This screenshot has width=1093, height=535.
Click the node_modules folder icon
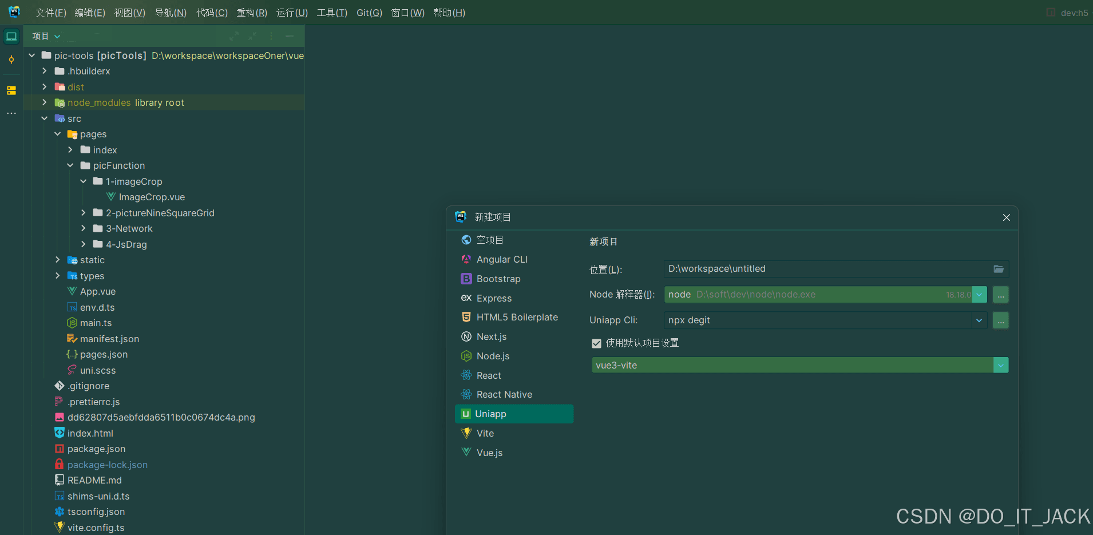pyautogui.click(x=60, y=102)
